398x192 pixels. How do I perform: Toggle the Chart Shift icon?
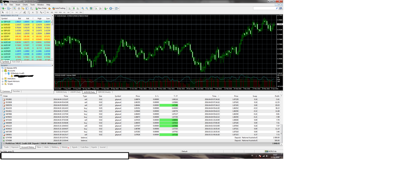(x=101, y=8)
